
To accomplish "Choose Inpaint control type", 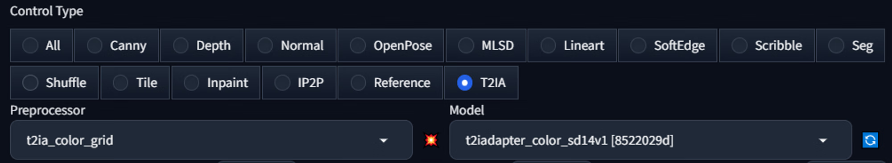I will [216, 82].
